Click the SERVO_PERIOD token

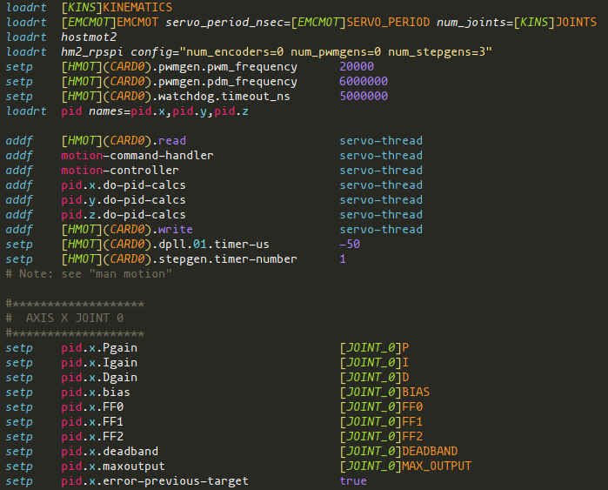point(388,22)
